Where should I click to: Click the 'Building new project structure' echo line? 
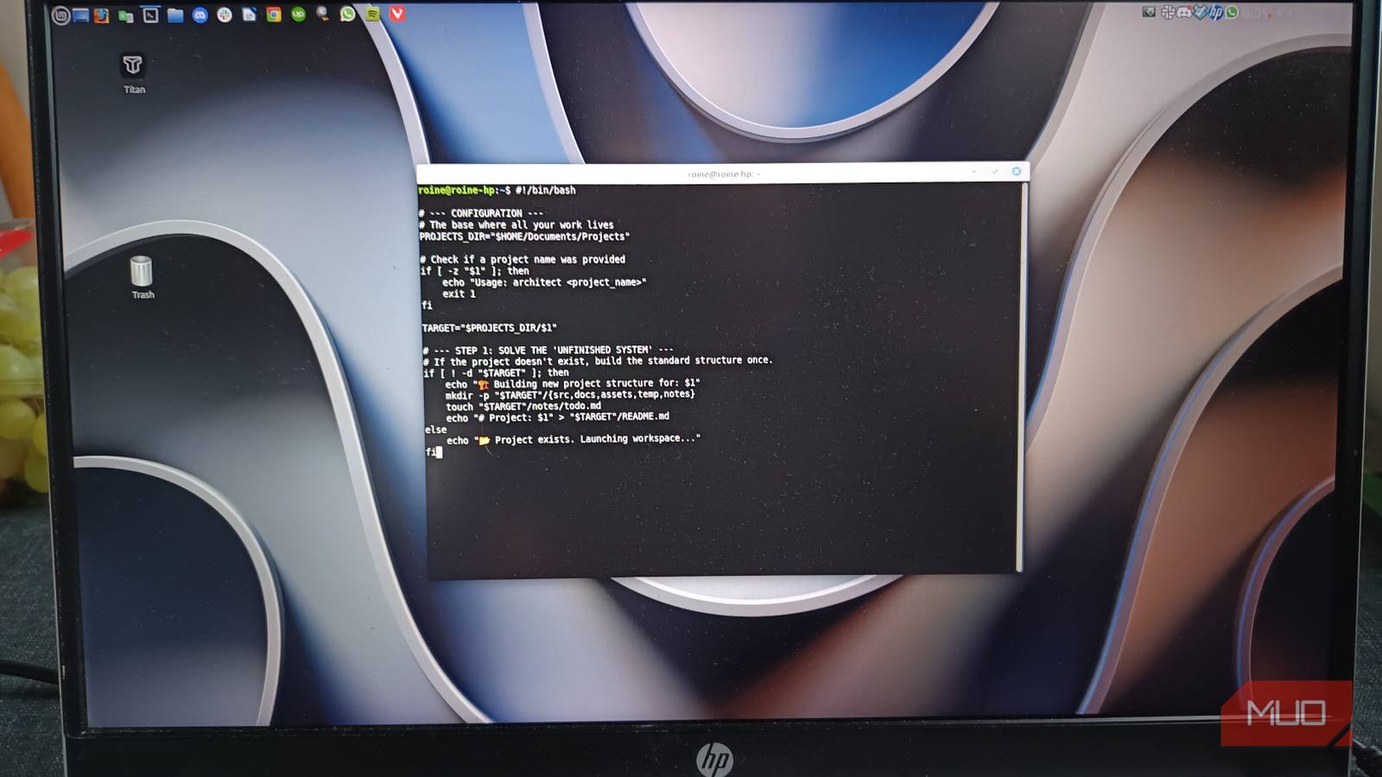[x=573, y=383]
